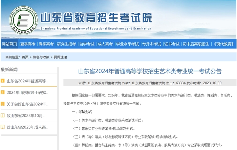The width and height of the screenshot is (237, 150).
Task: Open news item 关于做好山东省2024年..
Action: coord(27,104)
